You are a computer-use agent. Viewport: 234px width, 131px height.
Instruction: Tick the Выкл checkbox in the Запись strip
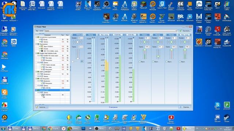(140, 61)
